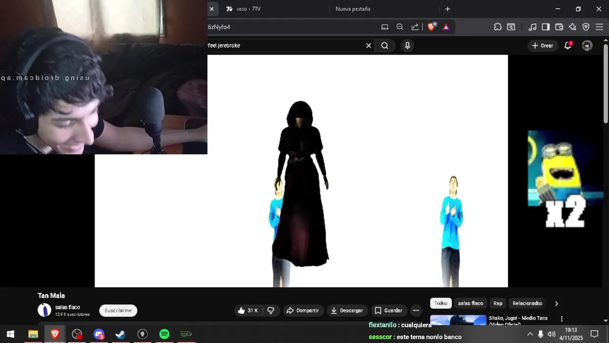Select the 'Relacionados' filter chip

click(527, 303)
